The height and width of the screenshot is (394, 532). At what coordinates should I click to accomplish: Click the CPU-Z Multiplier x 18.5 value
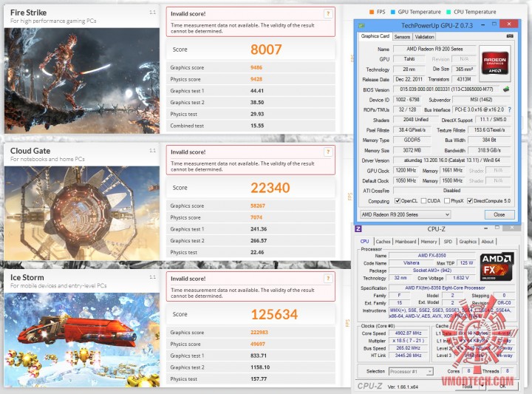(x=408, y=340)
